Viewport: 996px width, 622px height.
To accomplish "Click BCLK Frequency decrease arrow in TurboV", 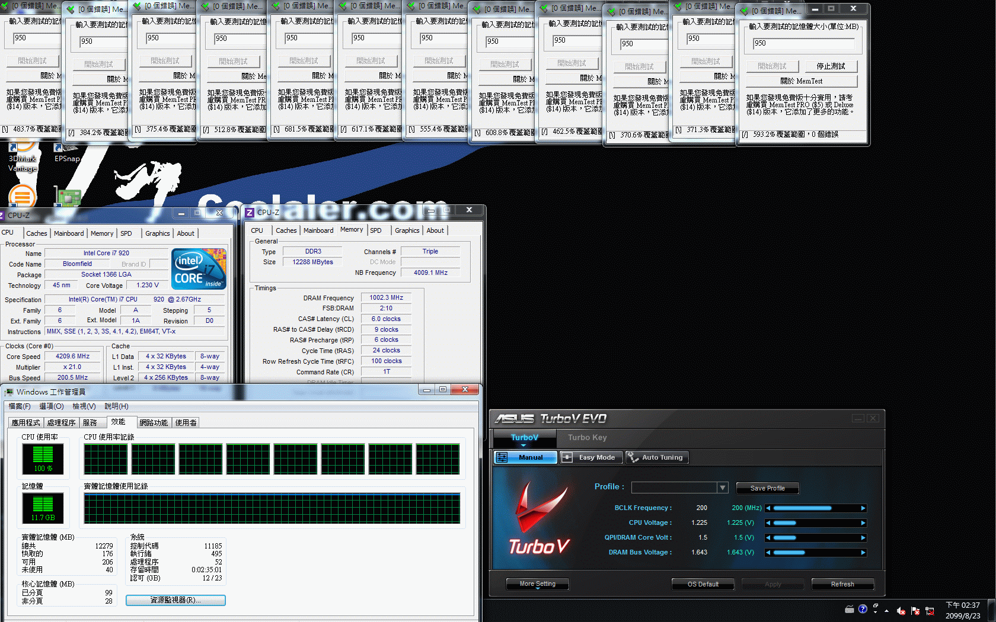I will pos(768,508).
